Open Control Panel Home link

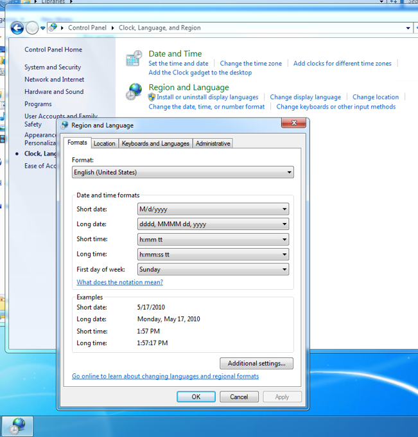click(x=53, y=49)
